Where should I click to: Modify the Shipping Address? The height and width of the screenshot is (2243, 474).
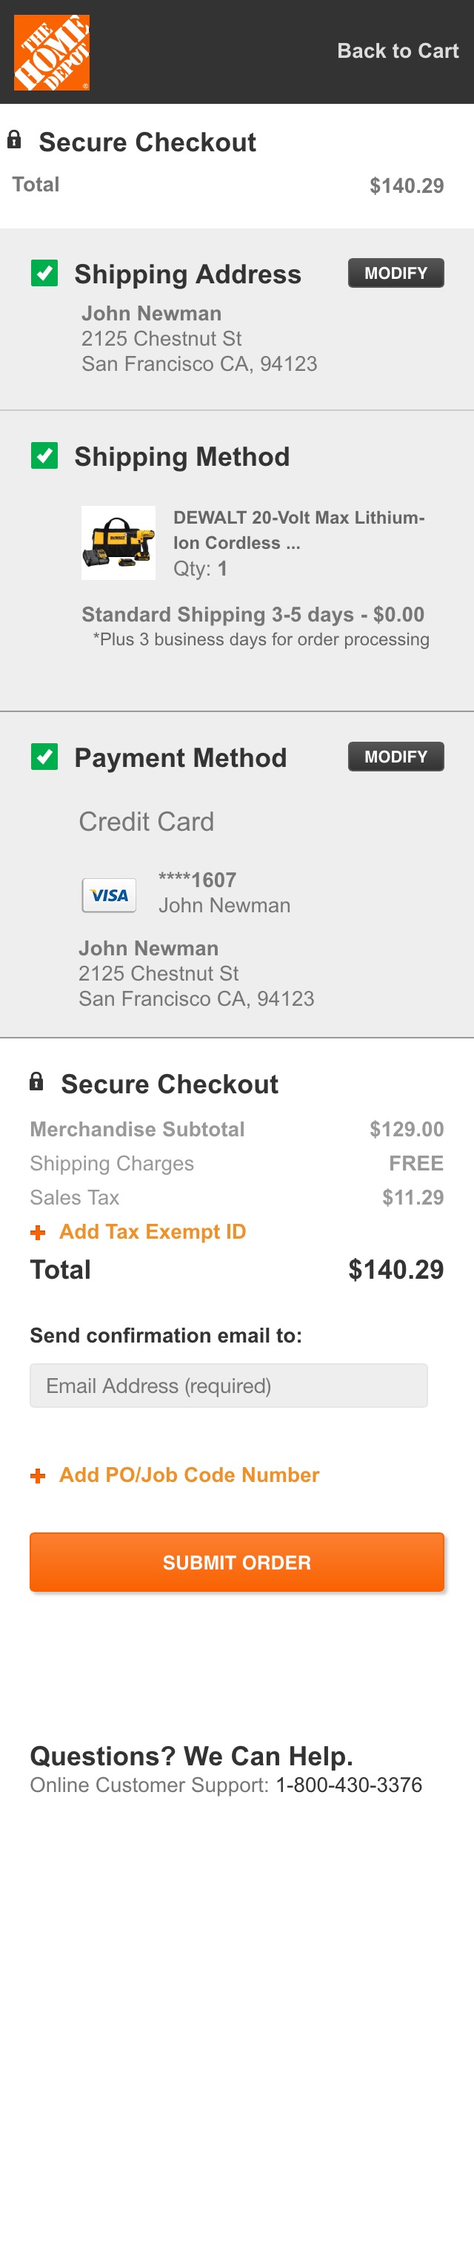point(395,271)
